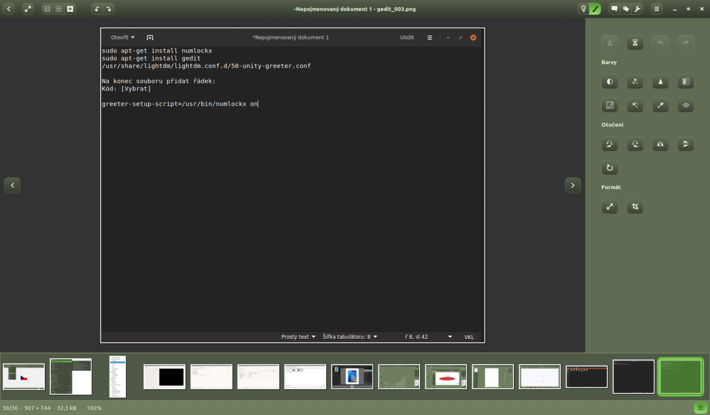Assign tags to the image
The width and height of the screenshot is (710, 415).
626,9
